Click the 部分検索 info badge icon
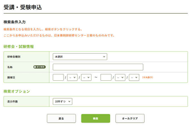The height and width of the screenshot is (131, 195). click(39, 67)
